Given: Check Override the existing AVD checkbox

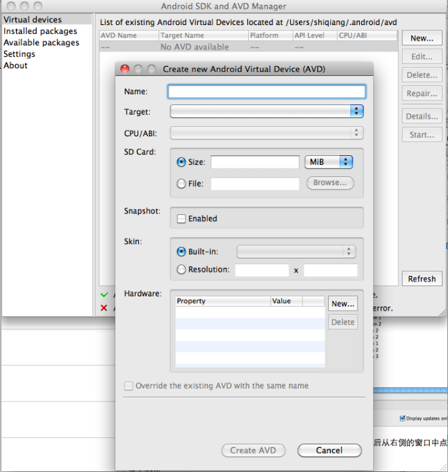Looking at the screenshot, I should coord(129,386).
